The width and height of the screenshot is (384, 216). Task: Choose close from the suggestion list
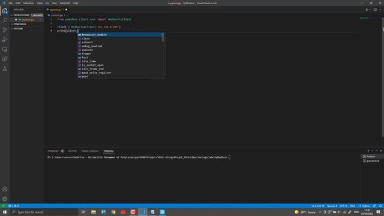click(119, 38)
